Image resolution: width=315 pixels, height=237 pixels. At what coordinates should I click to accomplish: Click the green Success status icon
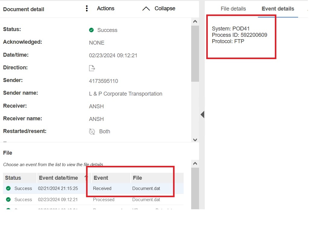pos(92,30)
